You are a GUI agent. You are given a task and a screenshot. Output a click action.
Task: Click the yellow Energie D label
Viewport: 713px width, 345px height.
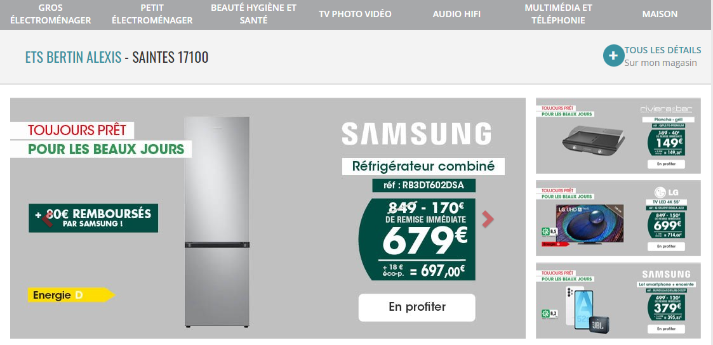(71, 295)
